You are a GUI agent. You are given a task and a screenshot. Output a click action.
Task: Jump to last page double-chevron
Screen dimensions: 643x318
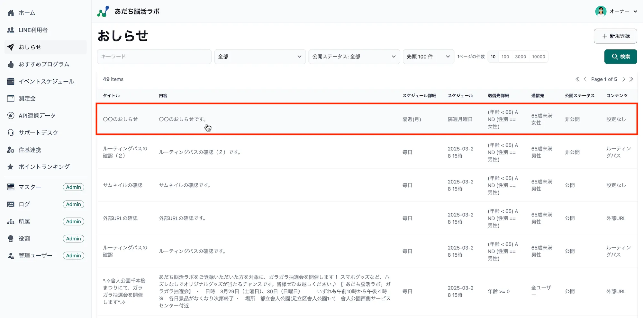tap(631, 79)
